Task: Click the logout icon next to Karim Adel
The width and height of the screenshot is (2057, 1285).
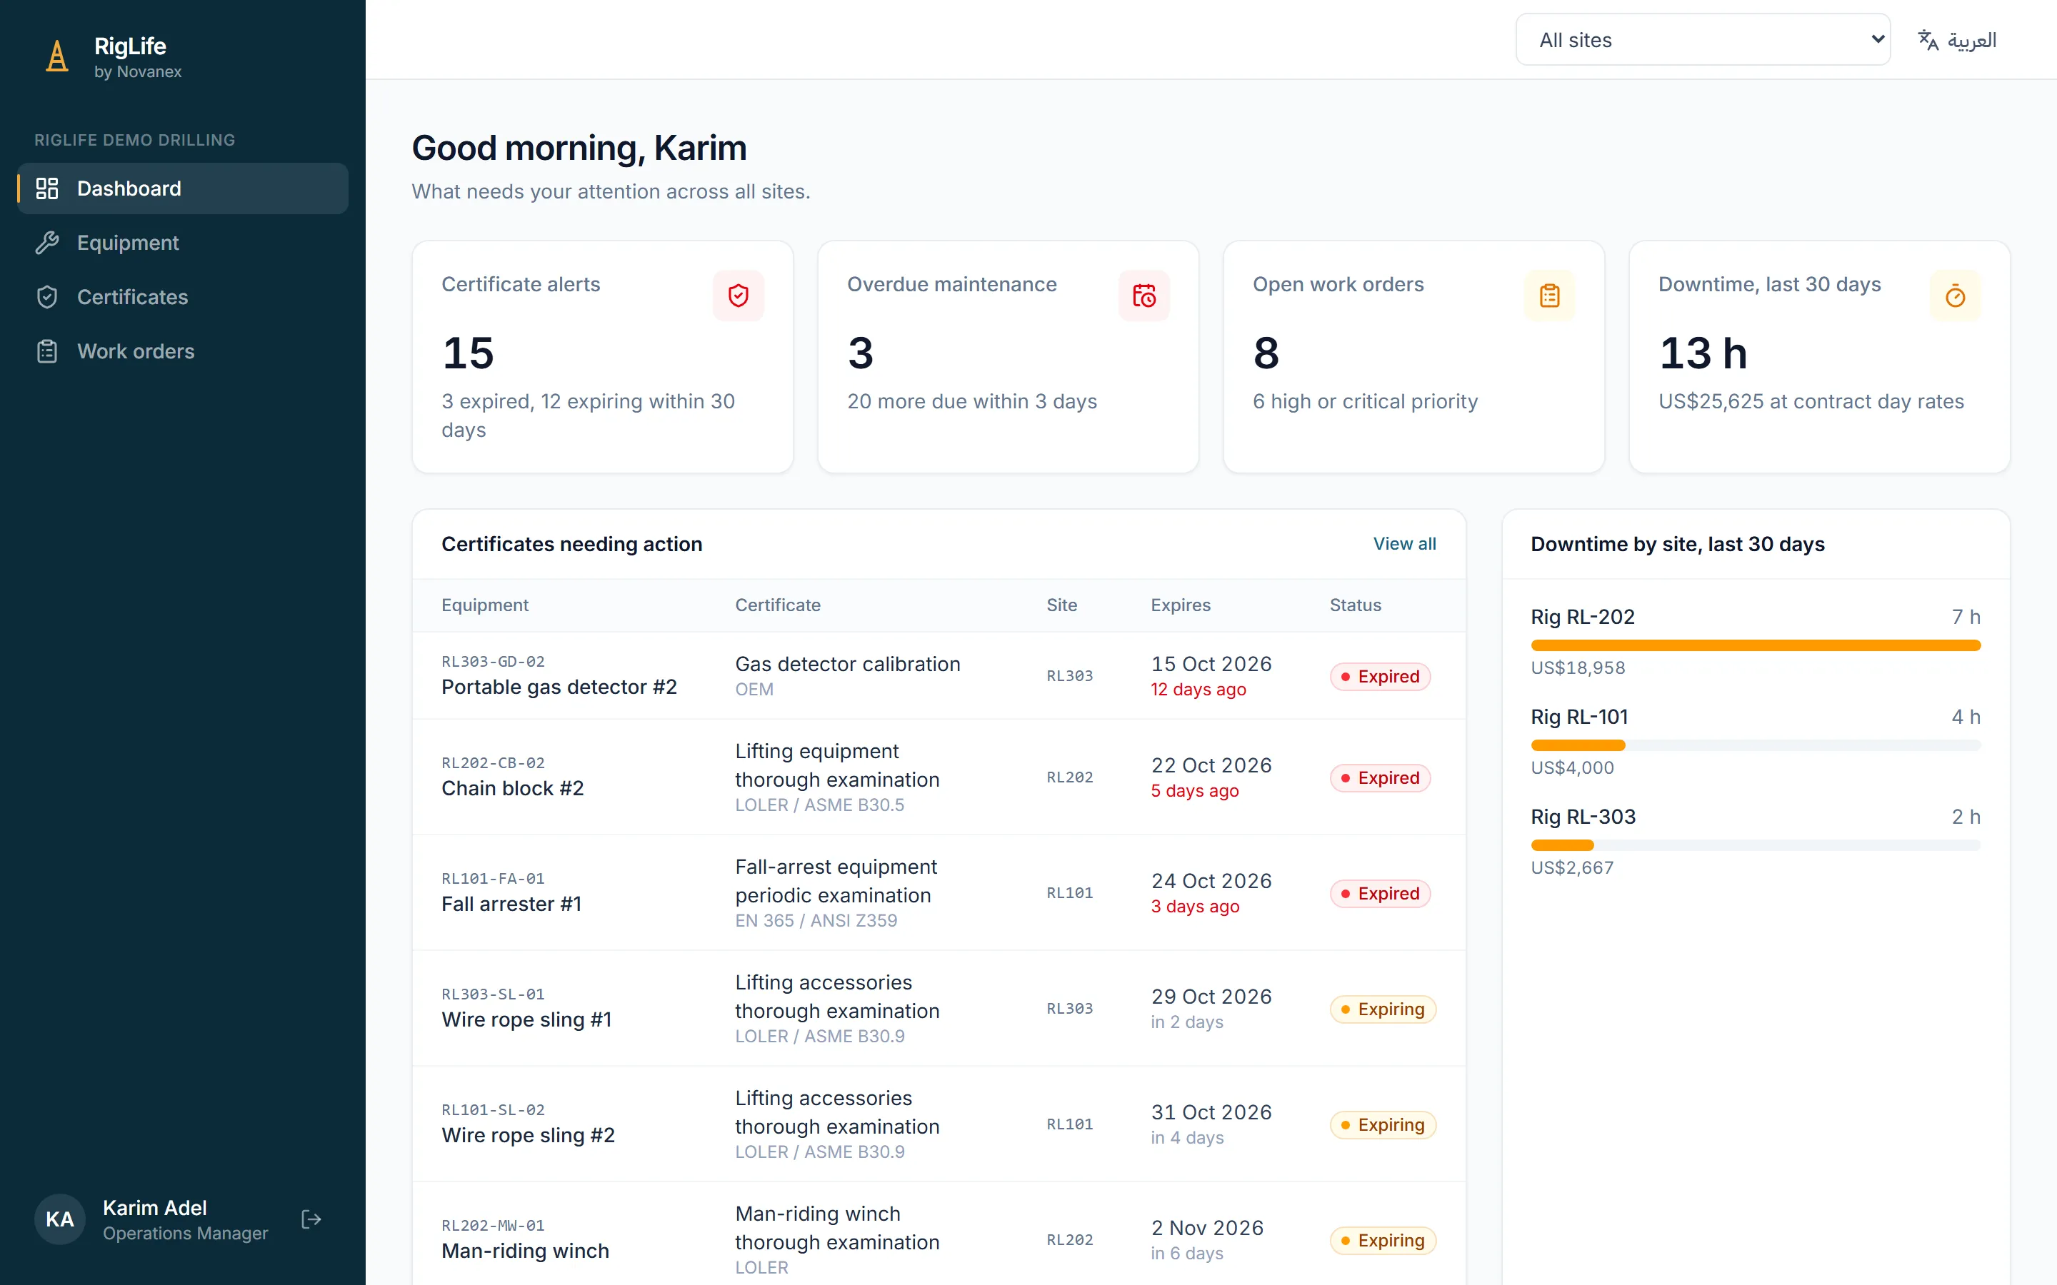Action: click(x=311, y=1219)
